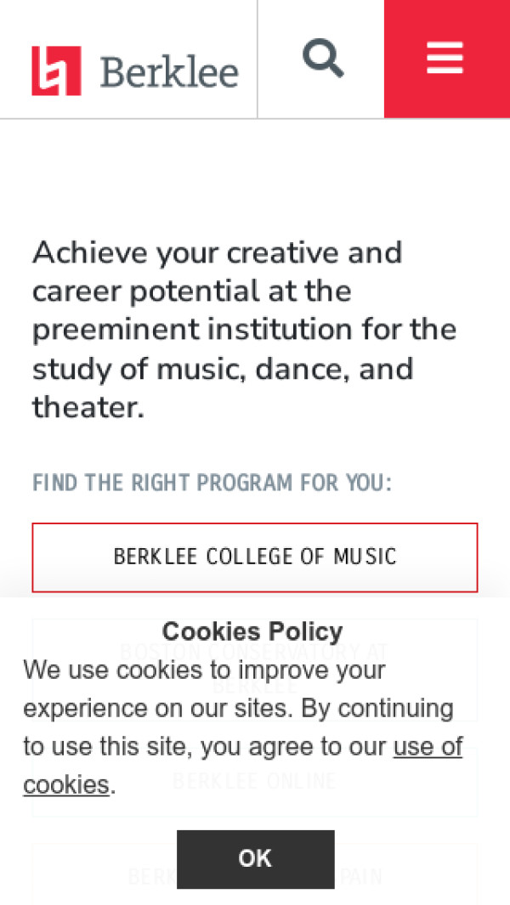Click "career potential at the" headline line
The image size is (510, 905).
pyautogui.click(x=191, y=291)
